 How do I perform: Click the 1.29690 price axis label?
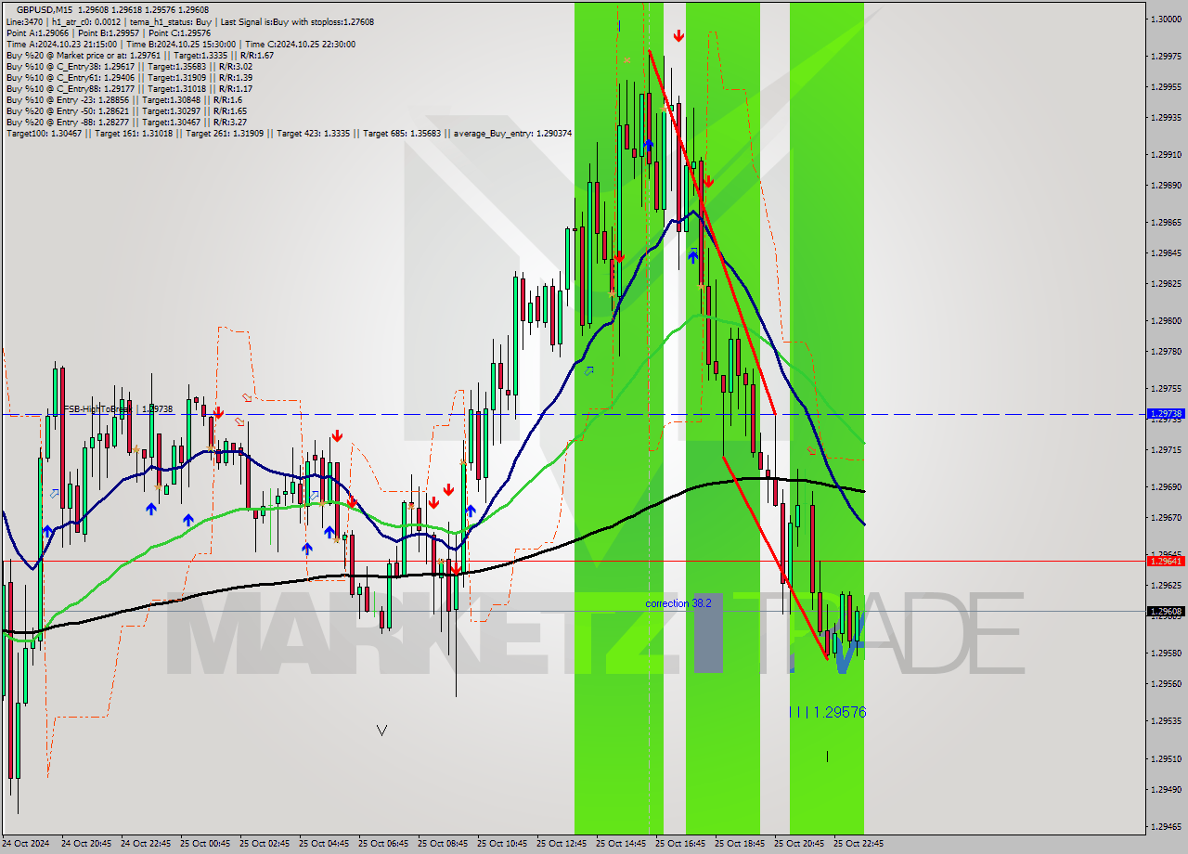coord(1167,486)
